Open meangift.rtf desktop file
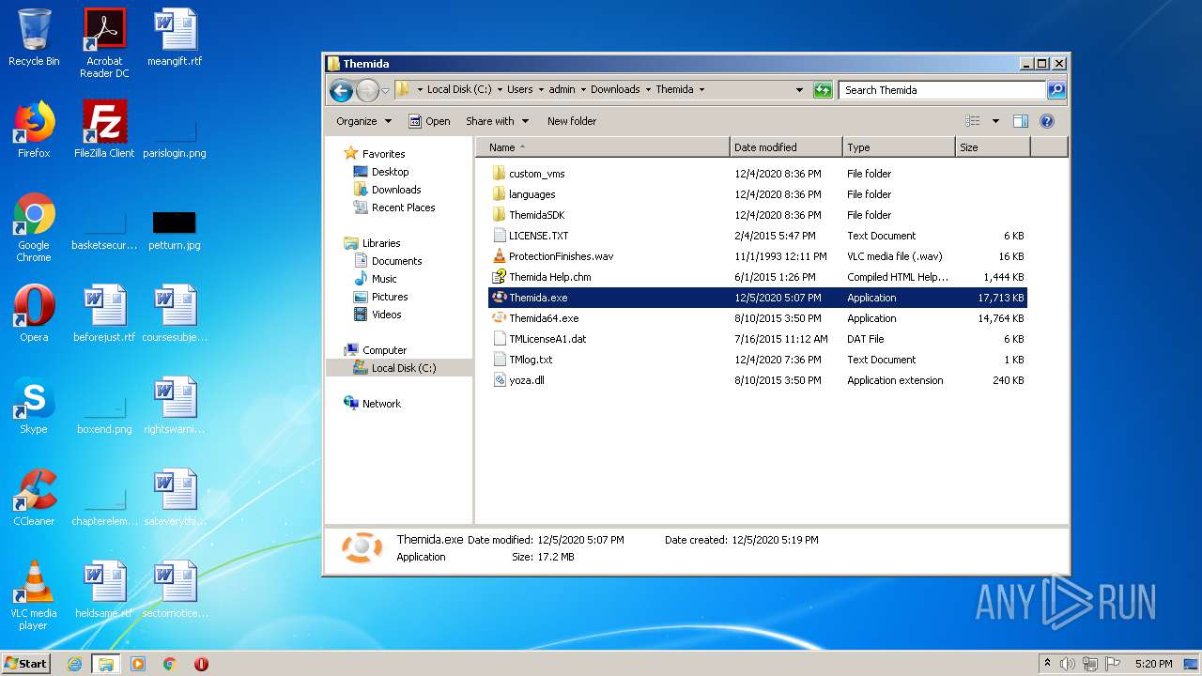The height and width of the screenshot is (676, 1202). (x=175, y=38)
